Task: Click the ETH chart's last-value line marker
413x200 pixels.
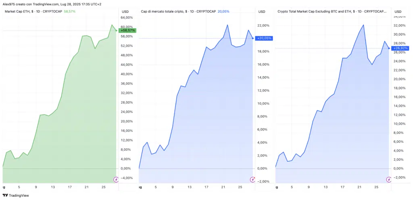Action: (x=117, y=30)
